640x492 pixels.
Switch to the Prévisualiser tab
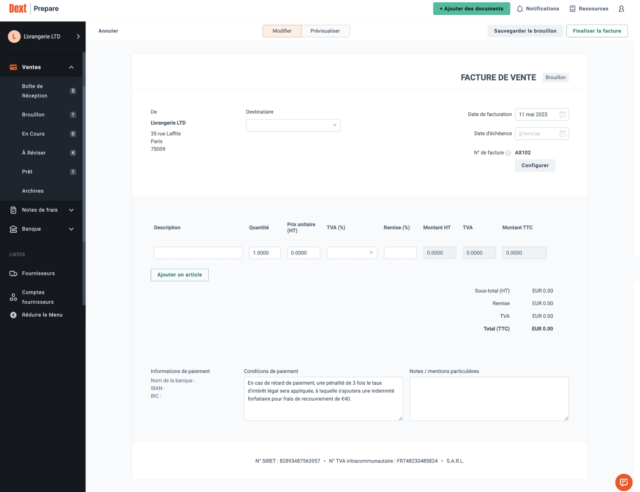(325, 31)
